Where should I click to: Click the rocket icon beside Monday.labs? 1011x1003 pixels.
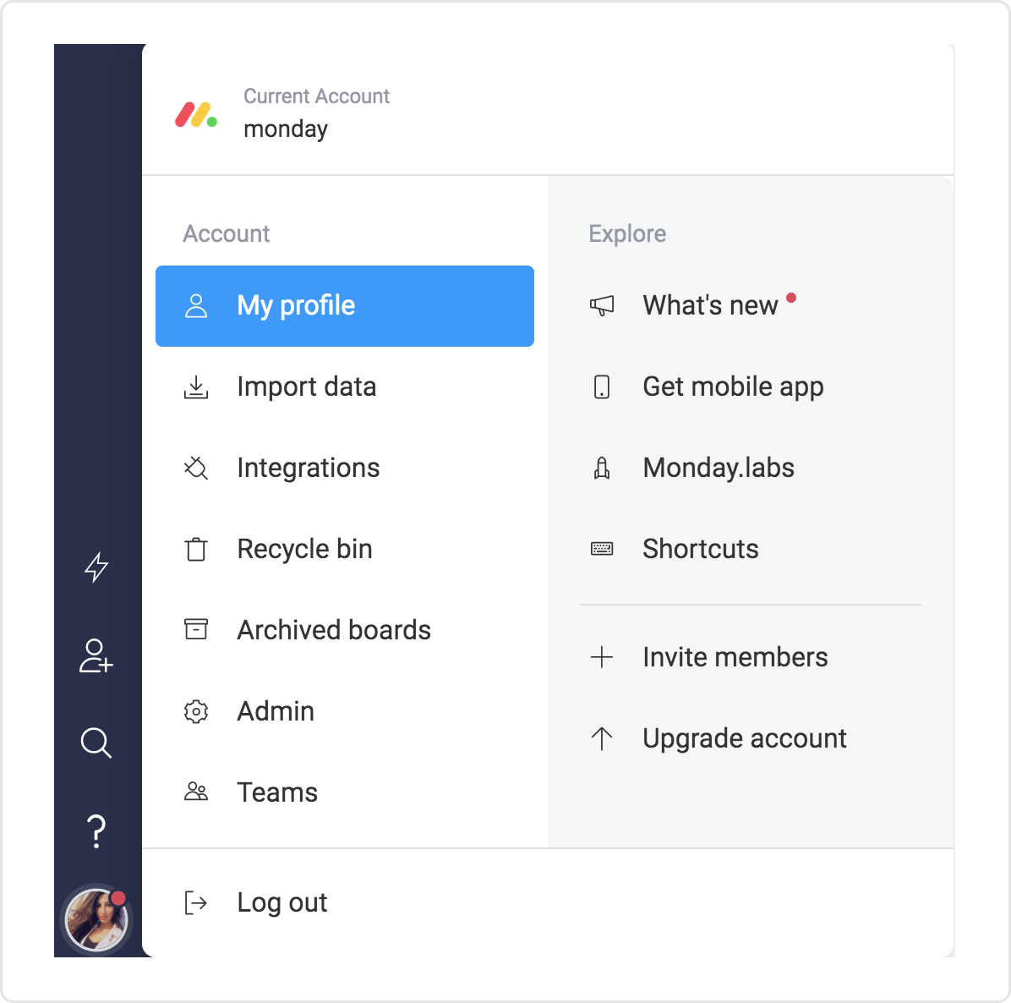point(602,469)
